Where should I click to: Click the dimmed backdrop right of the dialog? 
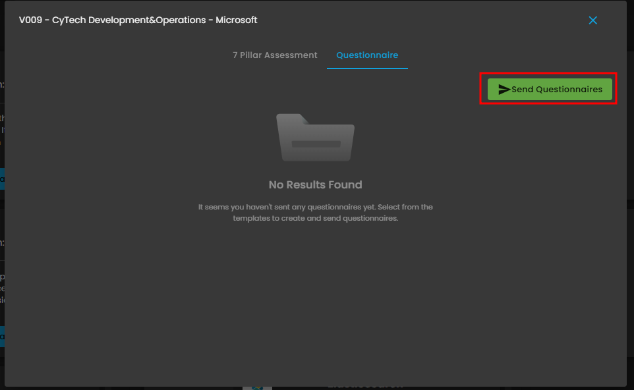click(x=630, y=198)
